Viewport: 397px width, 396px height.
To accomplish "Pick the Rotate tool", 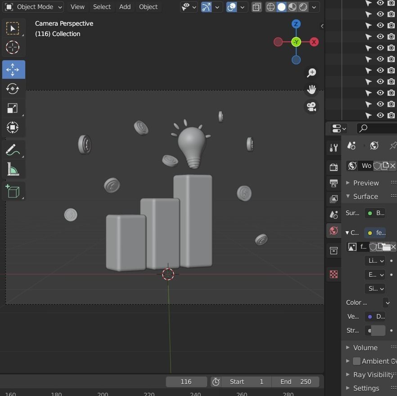I will click(13, 89).
